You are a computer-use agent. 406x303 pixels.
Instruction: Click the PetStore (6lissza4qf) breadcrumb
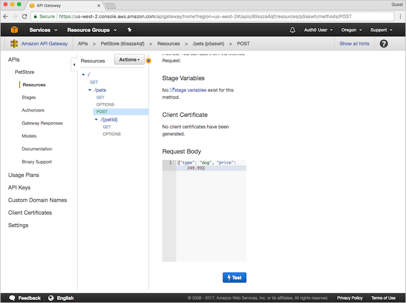pyautogui.click(x=122, y=43)
